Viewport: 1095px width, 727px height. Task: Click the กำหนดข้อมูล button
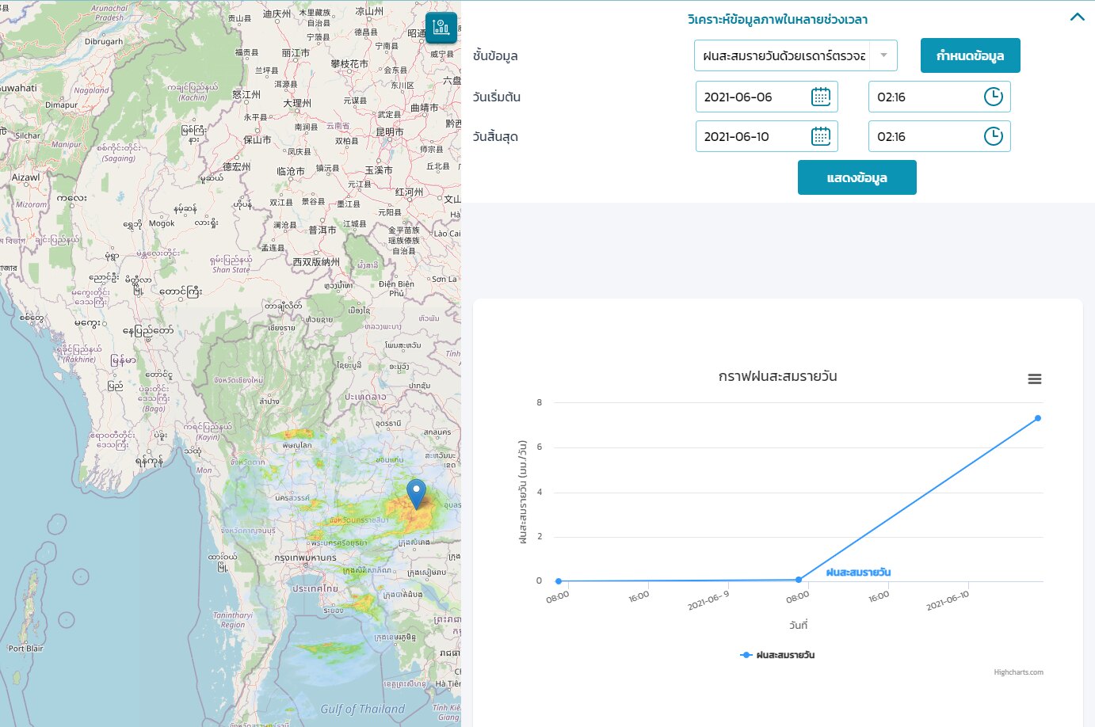click(970, 55)
